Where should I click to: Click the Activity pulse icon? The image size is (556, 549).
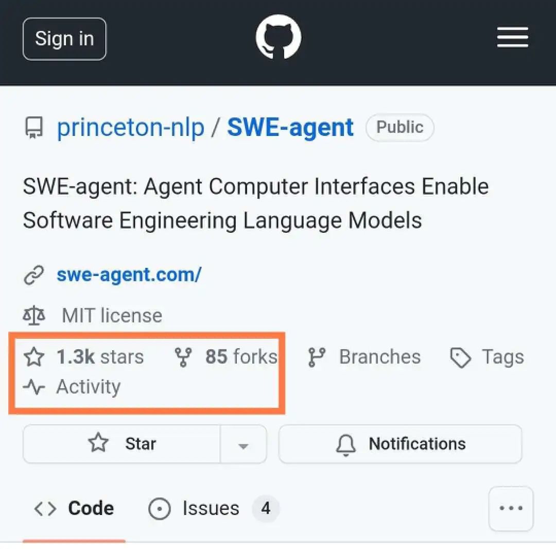click(x=34, y=387)
